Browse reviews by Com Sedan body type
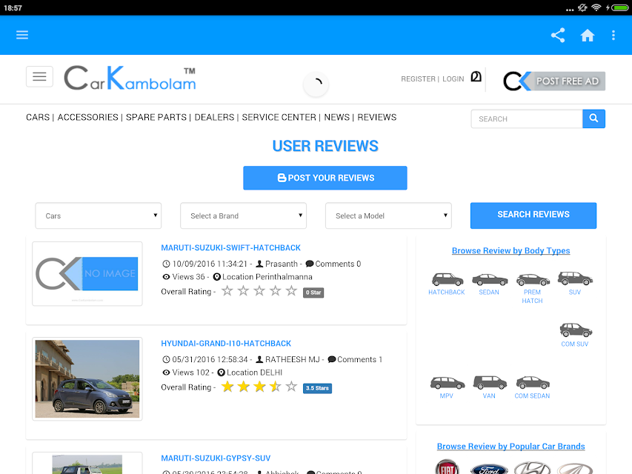 [x=532, y=387]
